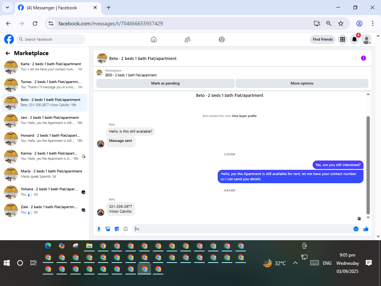This screenshot has width=381, height=286.
Task: Open the Facebook menu grid icon
Action: click(x=343, y=39)
